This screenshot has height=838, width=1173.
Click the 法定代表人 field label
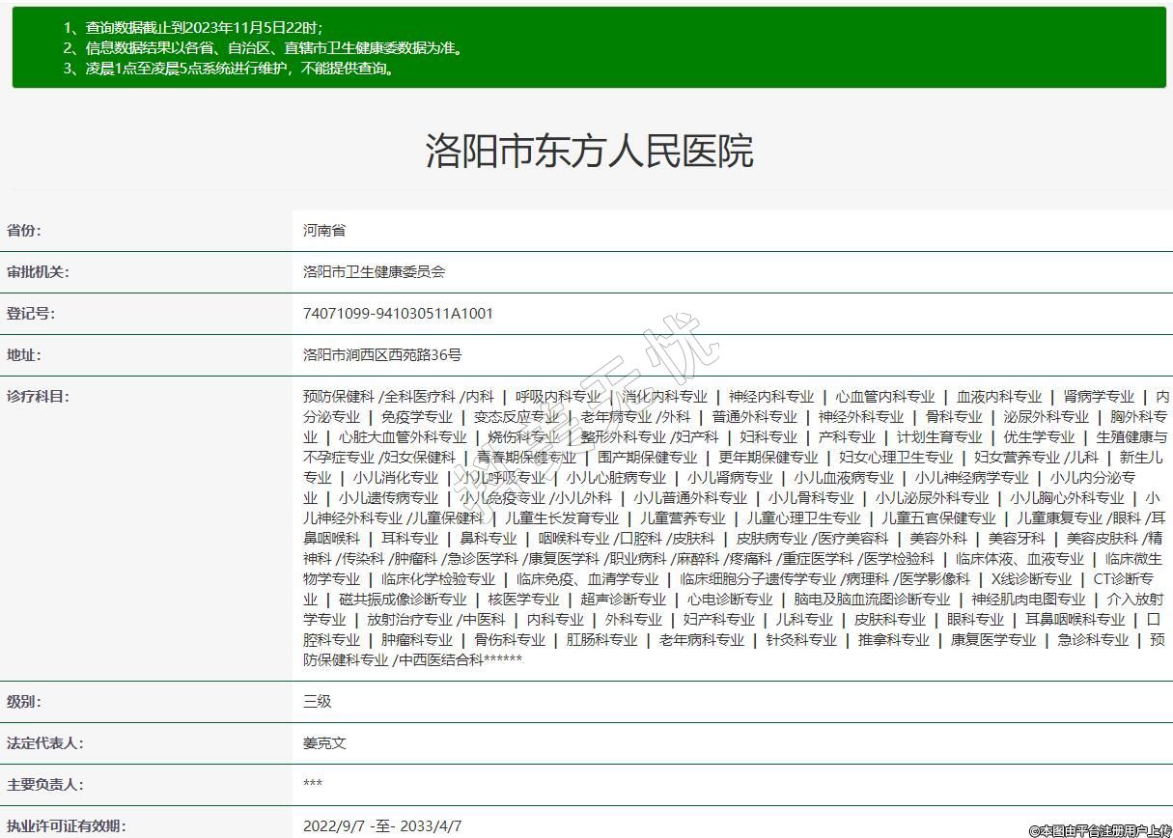point(44,743)
